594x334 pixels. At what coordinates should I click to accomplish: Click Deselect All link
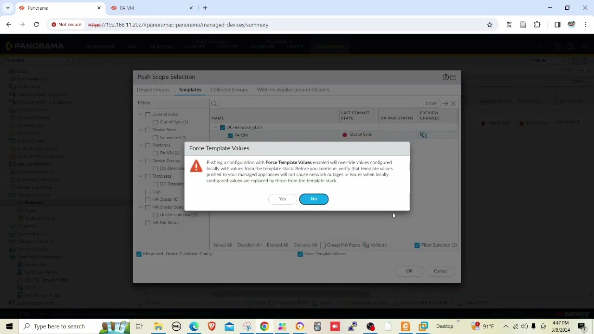point(249,245)
